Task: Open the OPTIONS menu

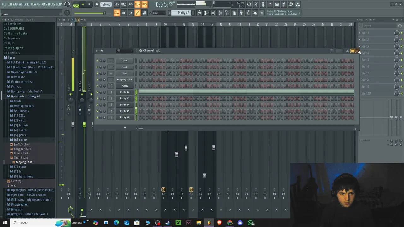Action: point(42,4)
